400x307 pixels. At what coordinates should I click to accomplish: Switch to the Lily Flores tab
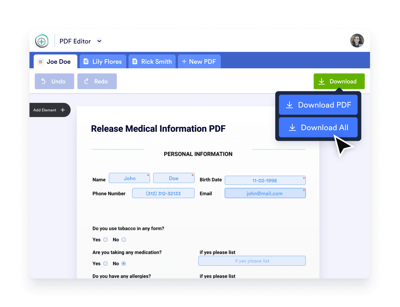pos(103,61)
